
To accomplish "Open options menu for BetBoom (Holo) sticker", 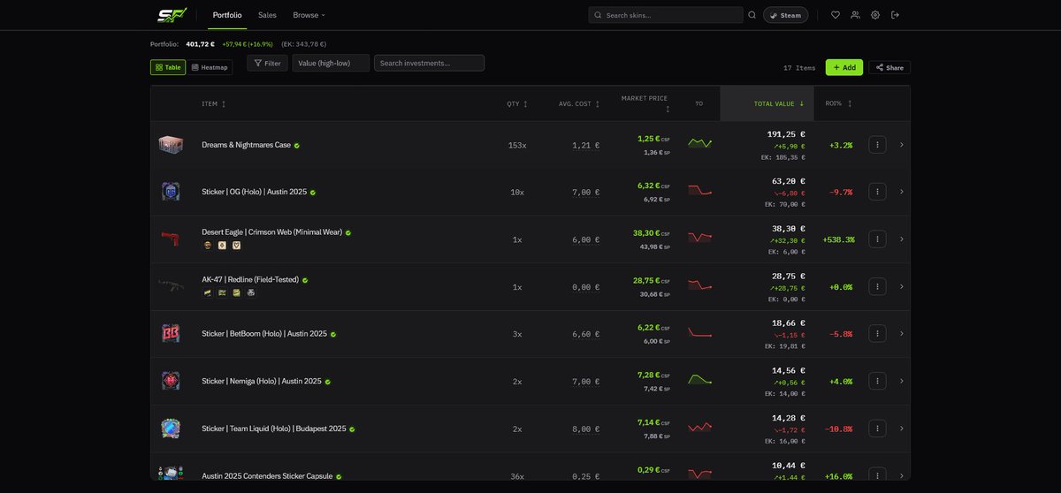I will coord(877,334).
